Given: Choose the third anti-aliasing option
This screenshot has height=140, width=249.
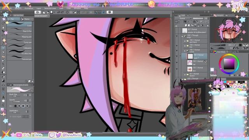Looking at the screenshot, I should pyautogui.click(x=23, y=106).
